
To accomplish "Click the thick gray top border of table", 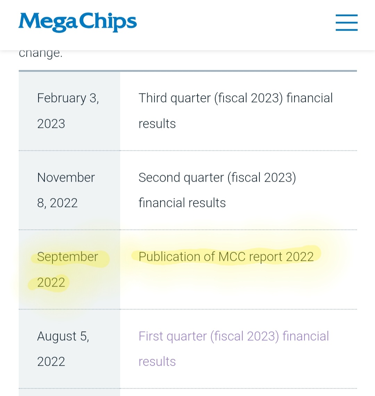I will [x=187, y=71].
